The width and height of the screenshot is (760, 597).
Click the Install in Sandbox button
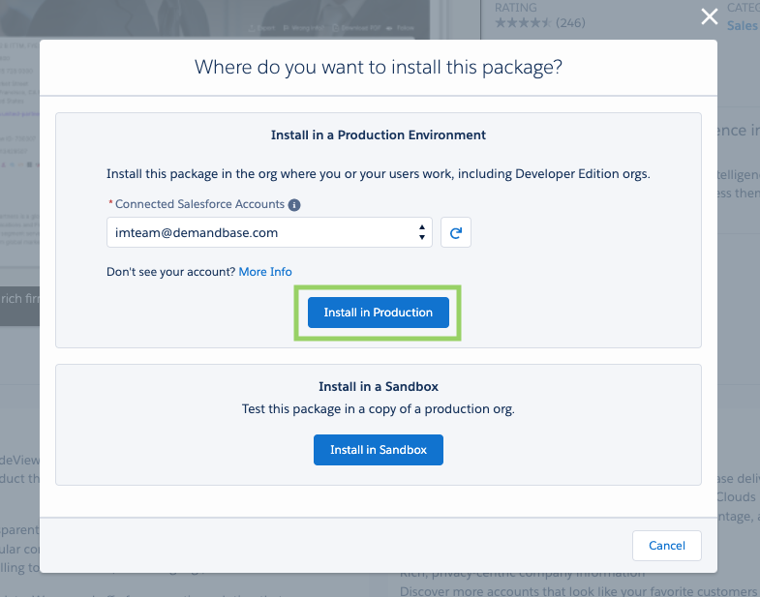point(378,450)
